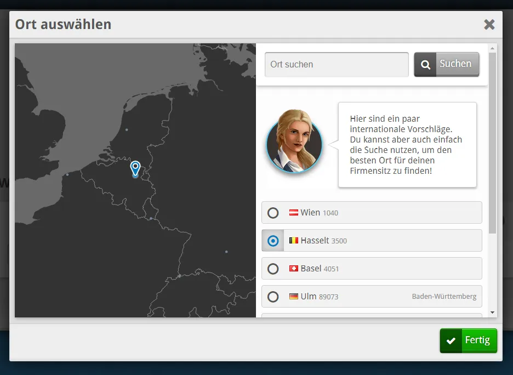Click the German flag icon next to Ulm

294,297
